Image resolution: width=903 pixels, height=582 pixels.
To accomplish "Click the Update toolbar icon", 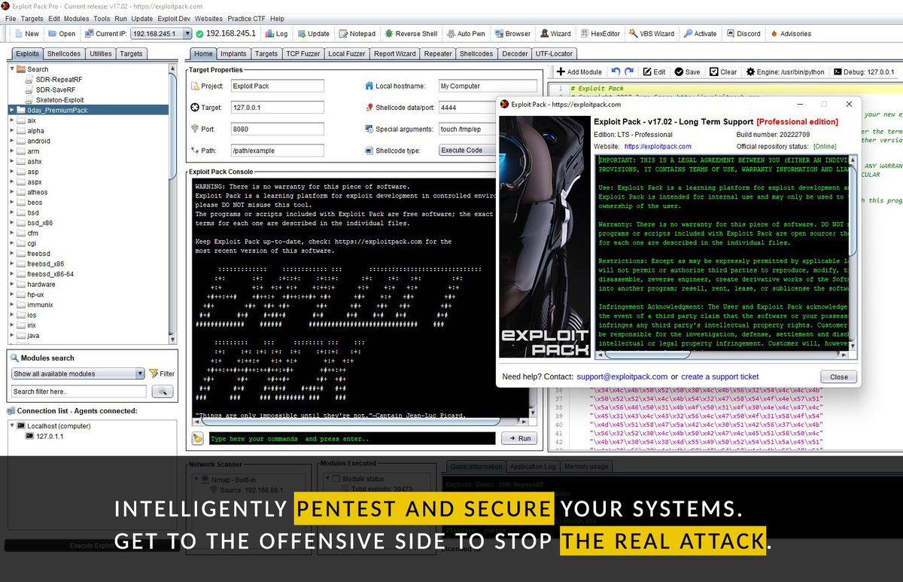I will [x=313, y=33].
